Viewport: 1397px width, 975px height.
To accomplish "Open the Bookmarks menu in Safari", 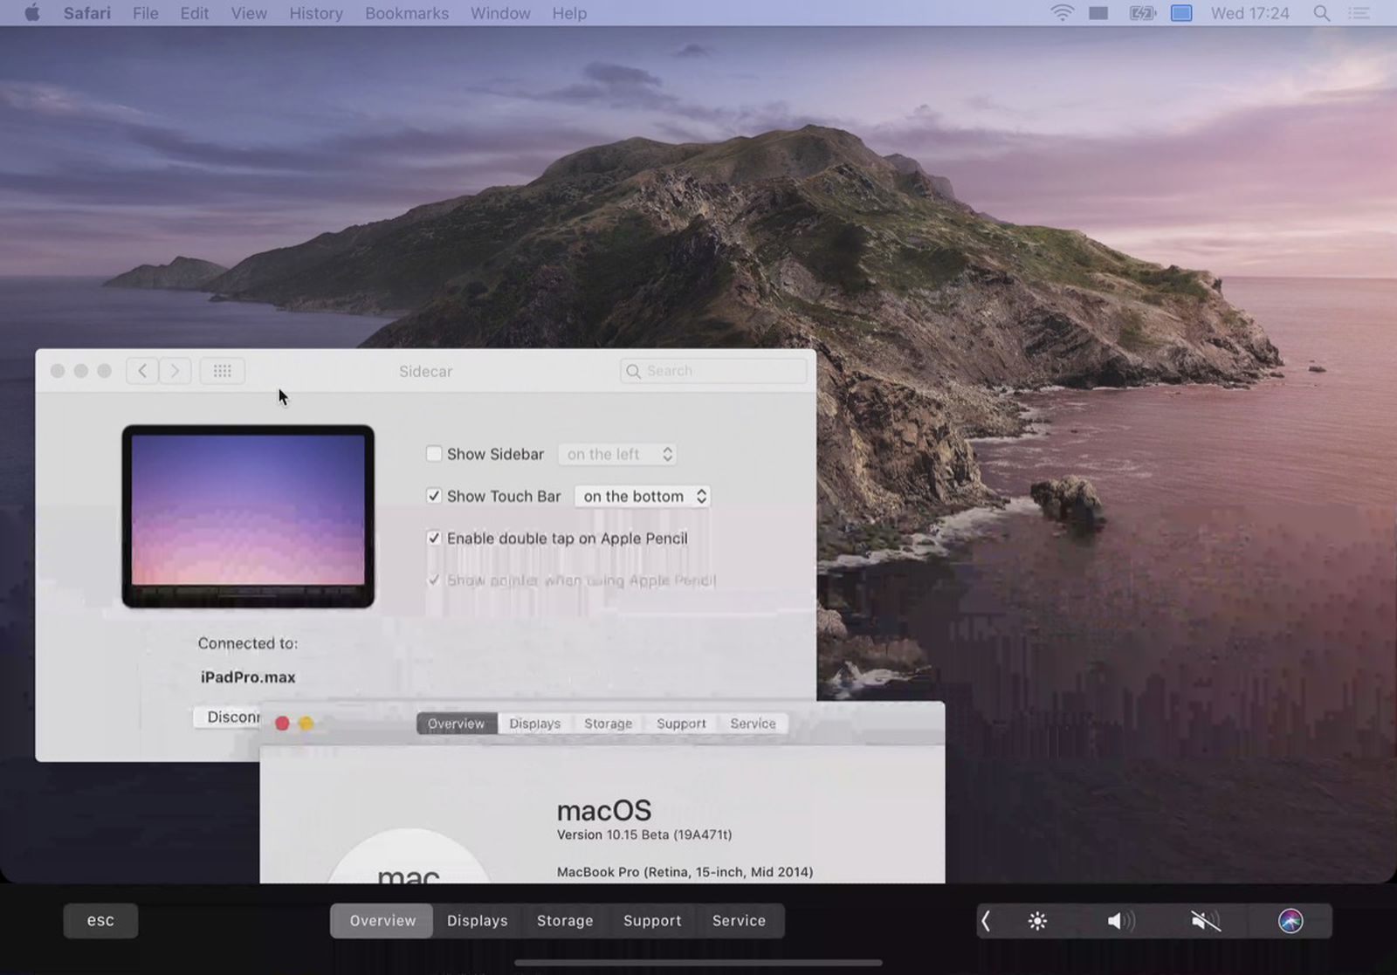I will pos(406,13).
